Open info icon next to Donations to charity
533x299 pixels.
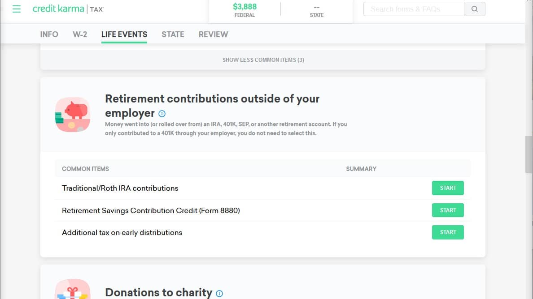[219, 294]
